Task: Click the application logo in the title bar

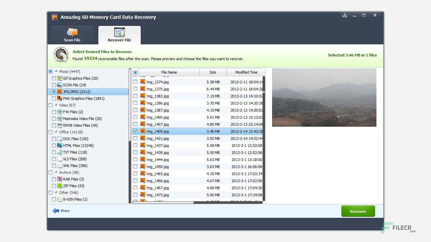Action: click(55, 17)
